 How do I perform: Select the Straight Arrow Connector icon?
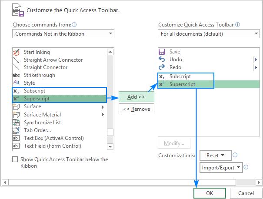[x=17, y=60]
